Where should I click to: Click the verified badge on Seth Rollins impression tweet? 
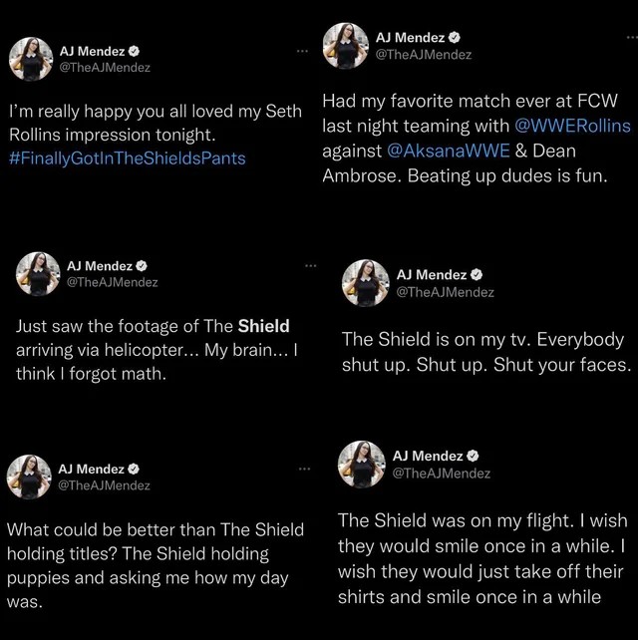[134, 50]
